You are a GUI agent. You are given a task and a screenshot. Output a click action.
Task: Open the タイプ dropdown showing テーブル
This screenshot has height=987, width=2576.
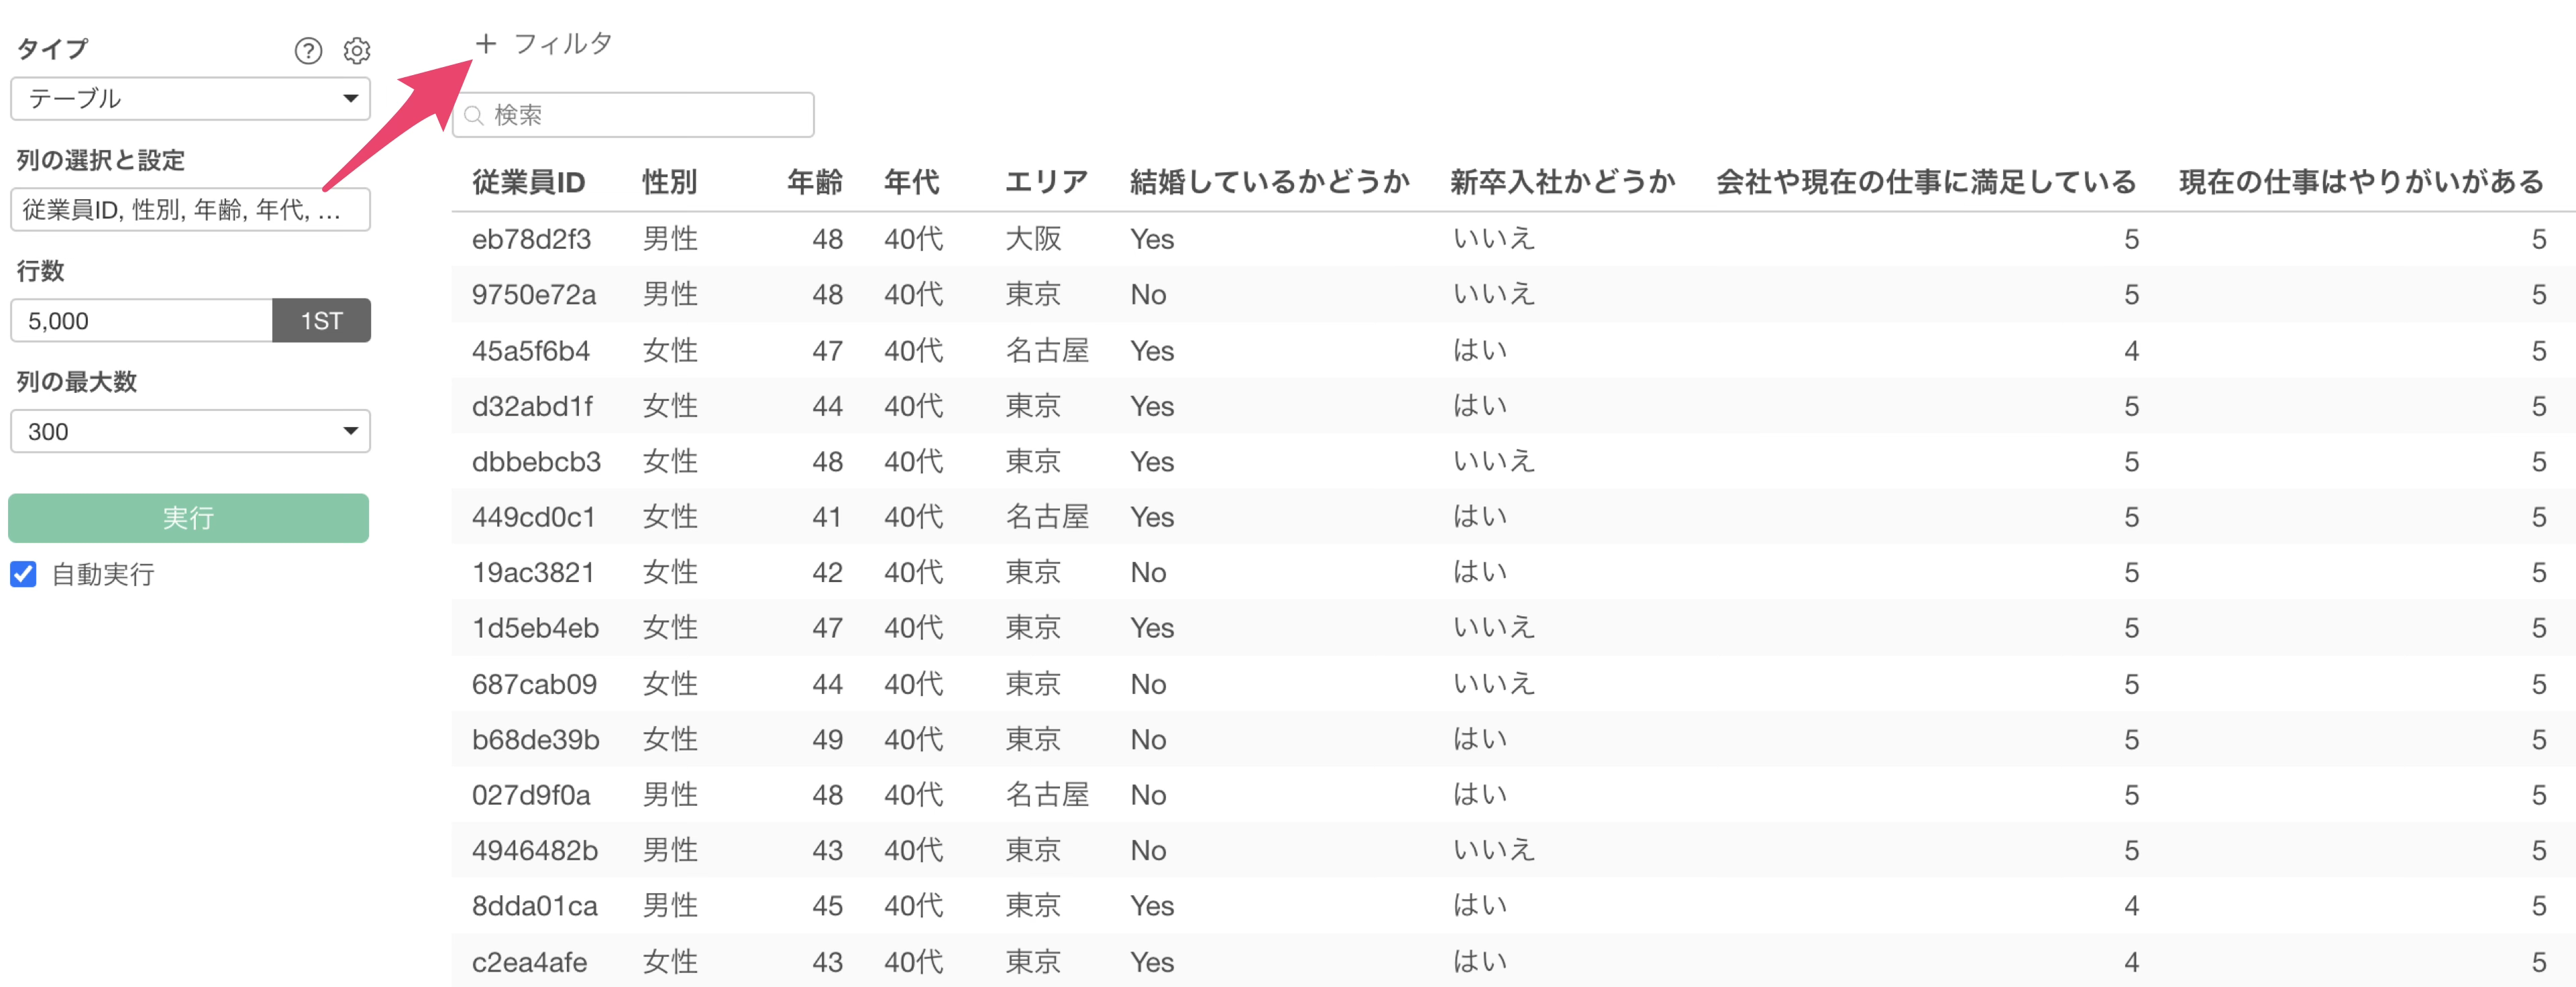190,99
